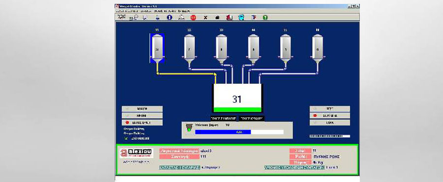
Task: Click the central mixing tank showing 31
Action: [x=237, y=98]
